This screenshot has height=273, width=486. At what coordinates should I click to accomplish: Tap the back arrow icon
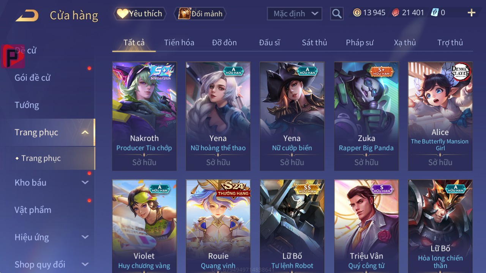click(27, 16)
